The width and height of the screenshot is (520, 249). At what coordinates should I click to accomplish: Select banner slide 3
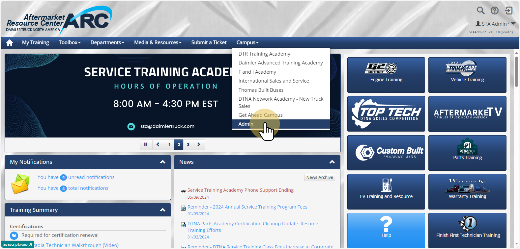188,144
